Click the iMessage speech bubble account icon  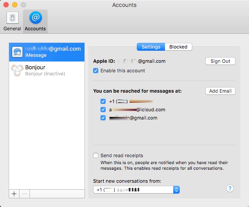[17, 52]
